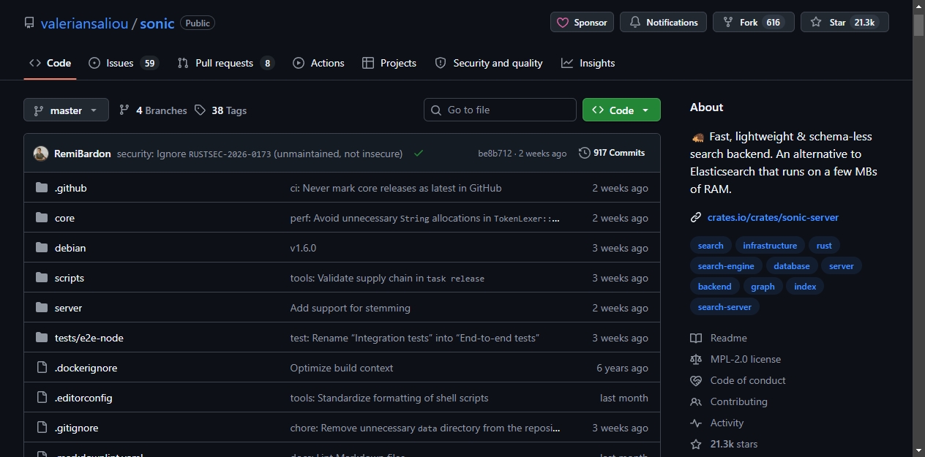Open the .editorconfig file
The height and width of the screenshot is (457, 925).
(x=83, y=398)
